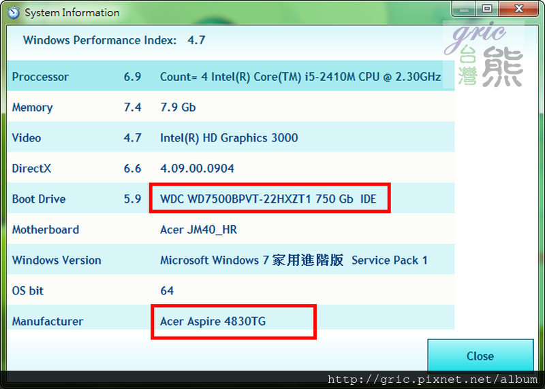Select the 'Windows Performance Index:' label

[100, 40]
